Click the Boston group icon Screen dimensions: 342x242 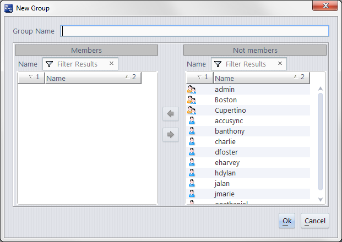click(x=192, y=100)
